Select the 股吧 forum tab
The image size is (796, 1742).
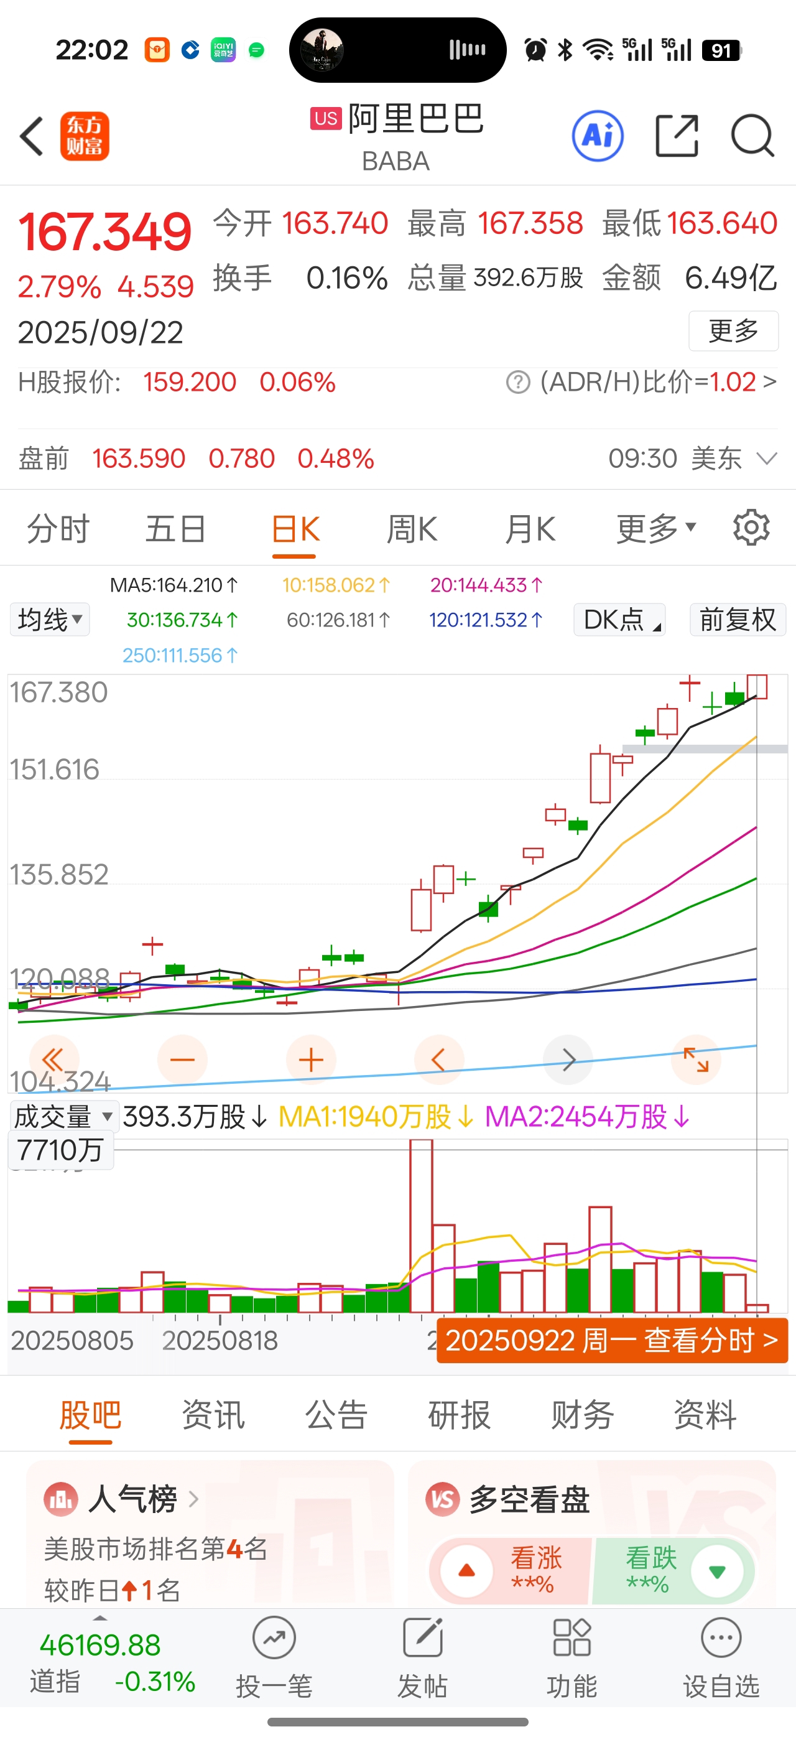pyautogui.click(x=91, y=1414)
